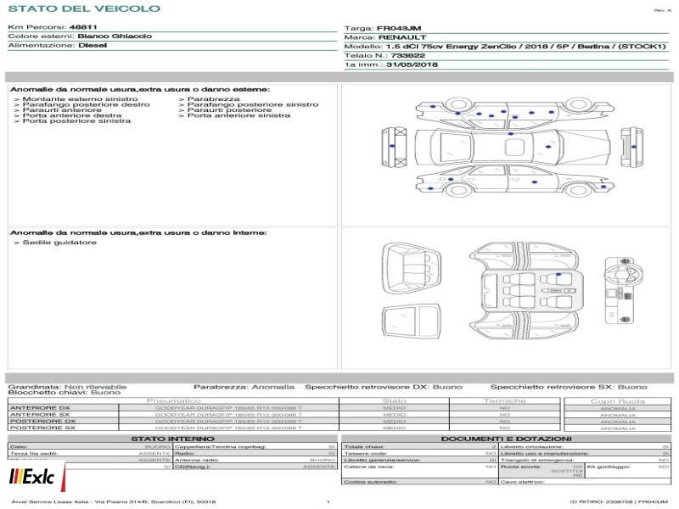The image size is (679, 509).
Task: Click the Terza fila sedili row
Action: pos(90,453)
